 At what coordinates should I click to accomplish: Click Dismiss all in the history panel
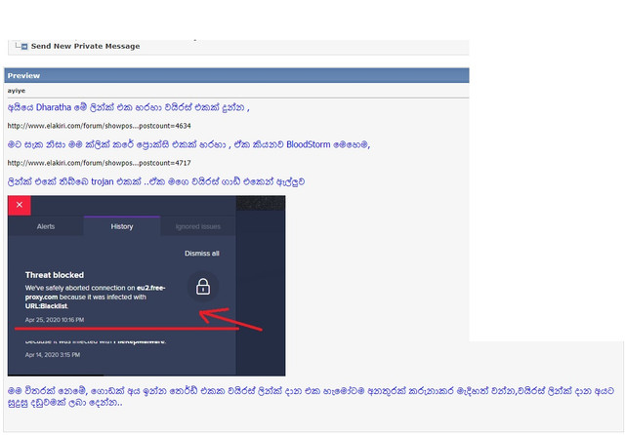202,254
